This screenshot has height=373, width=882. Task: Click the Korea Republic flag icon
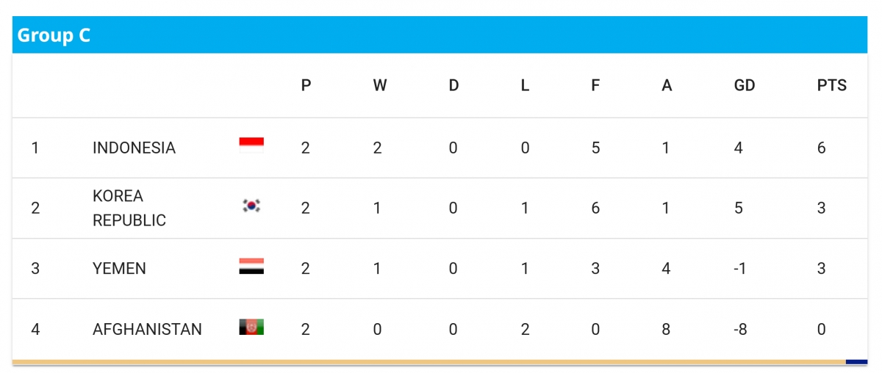(x=251, y=206)
